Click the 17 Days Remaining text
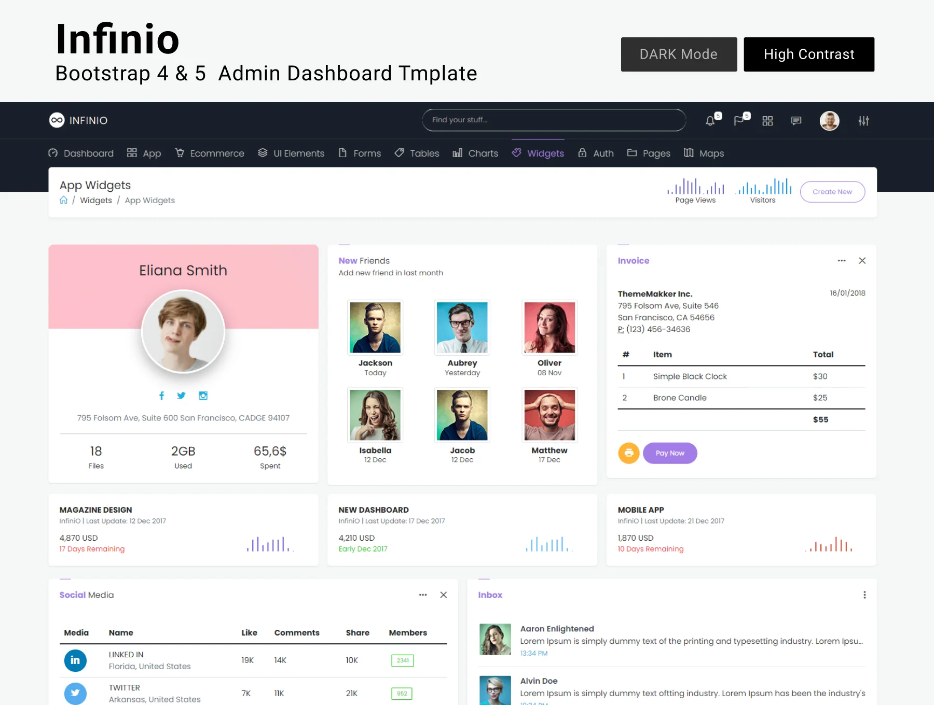The image size is (934, 705). pos(92,549)
